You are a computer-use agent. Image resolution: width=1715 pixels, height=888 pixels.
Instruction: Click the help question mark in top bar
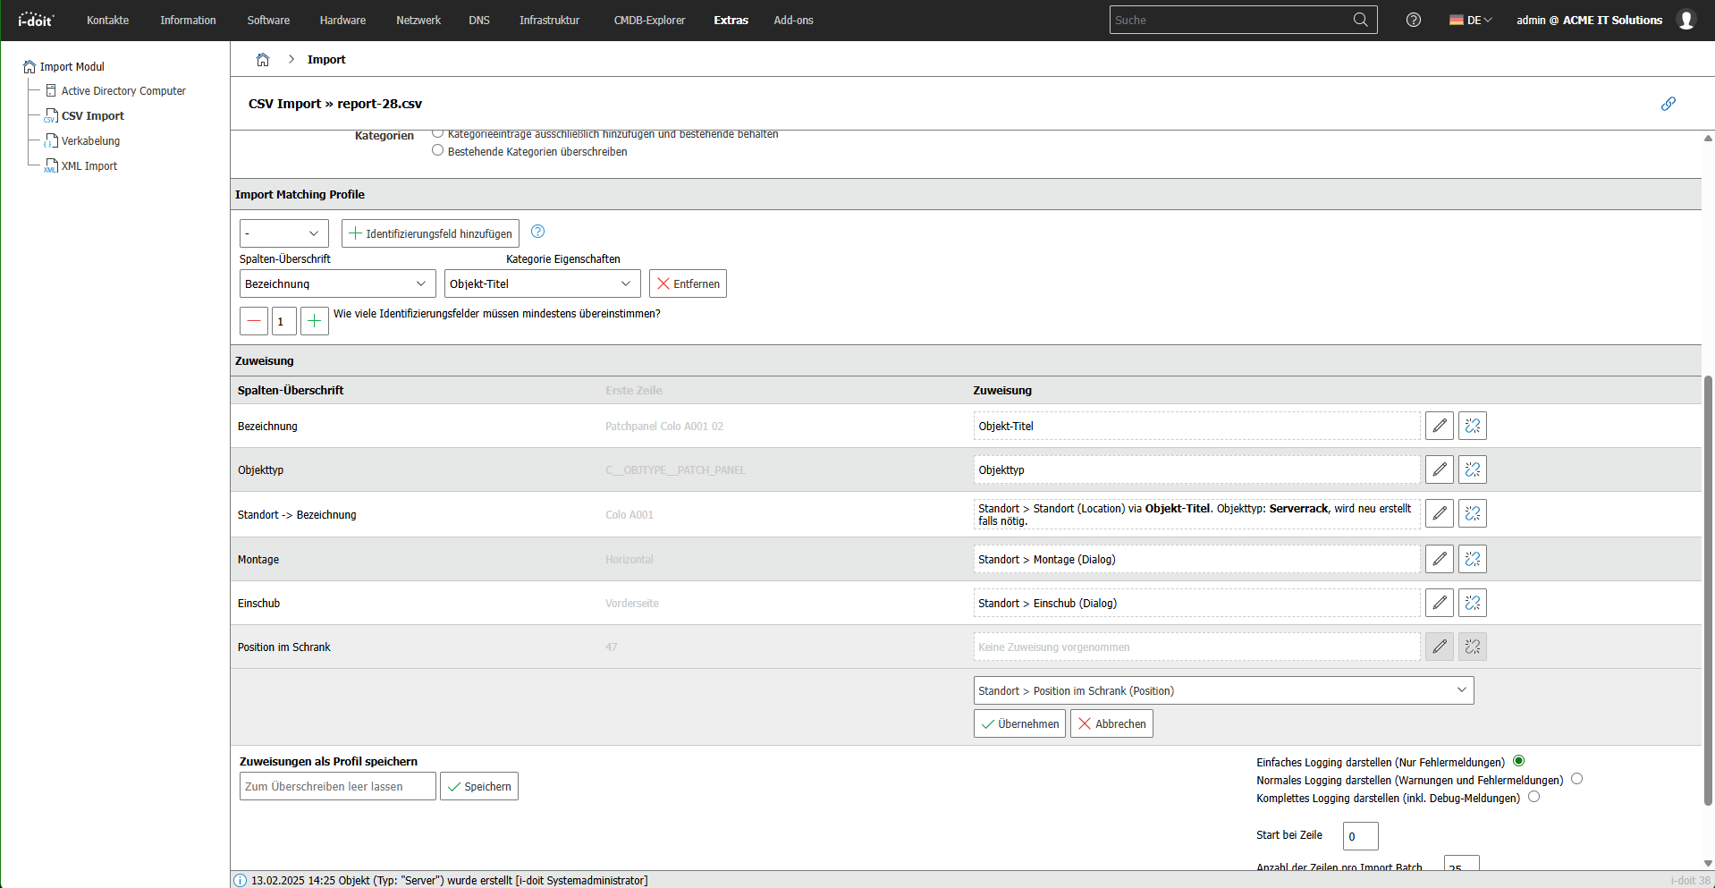[x=1413, y=20]
